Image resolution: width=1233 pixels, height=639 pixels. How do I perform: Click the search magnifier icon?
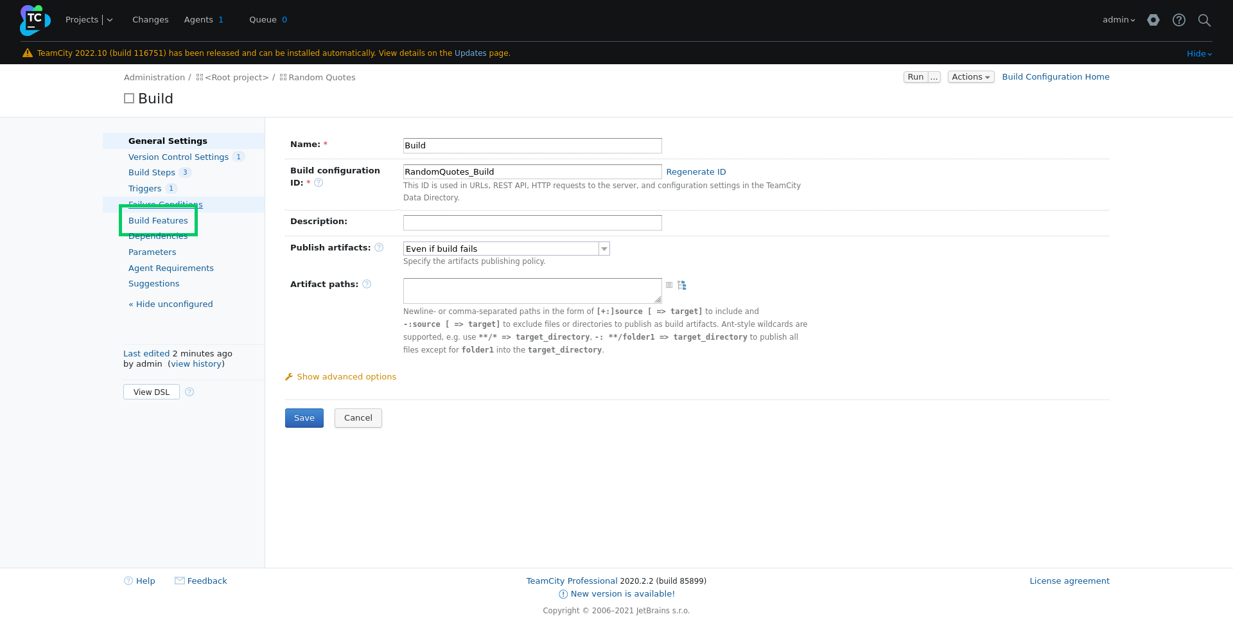click(1205, 20)
